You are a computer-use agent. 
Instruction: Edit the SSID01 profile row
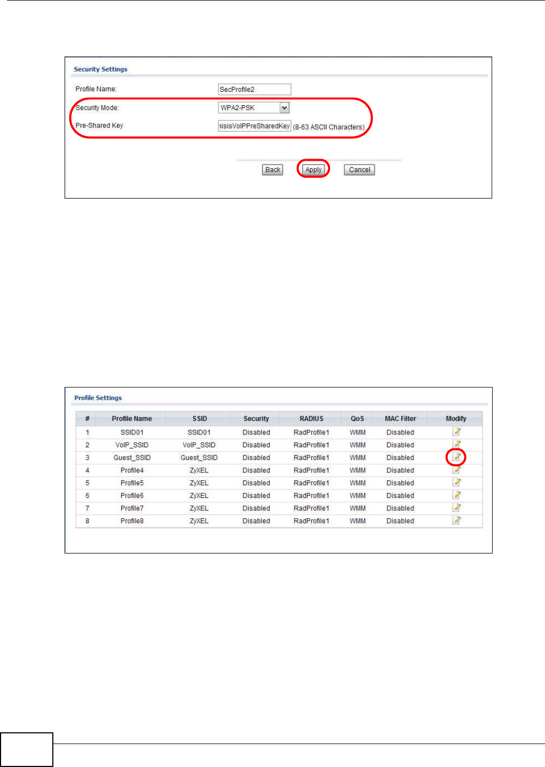(456, 432)
